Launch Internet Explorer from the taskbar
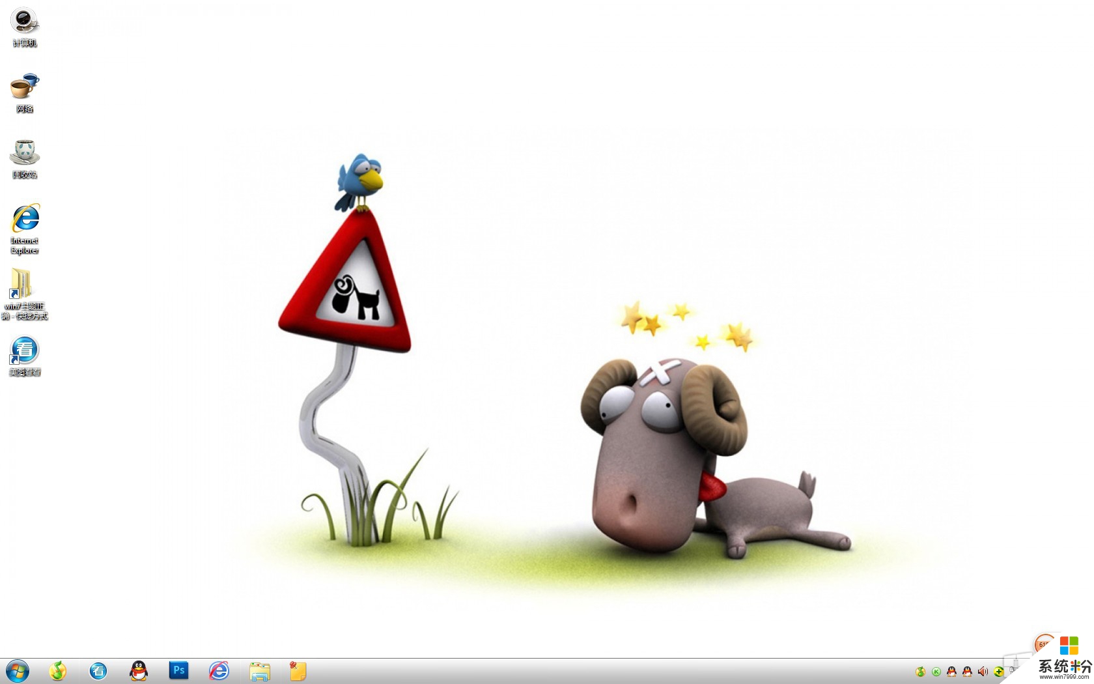Image resolution: width=1094 pixels, height=684 pixels. [219, 671]
